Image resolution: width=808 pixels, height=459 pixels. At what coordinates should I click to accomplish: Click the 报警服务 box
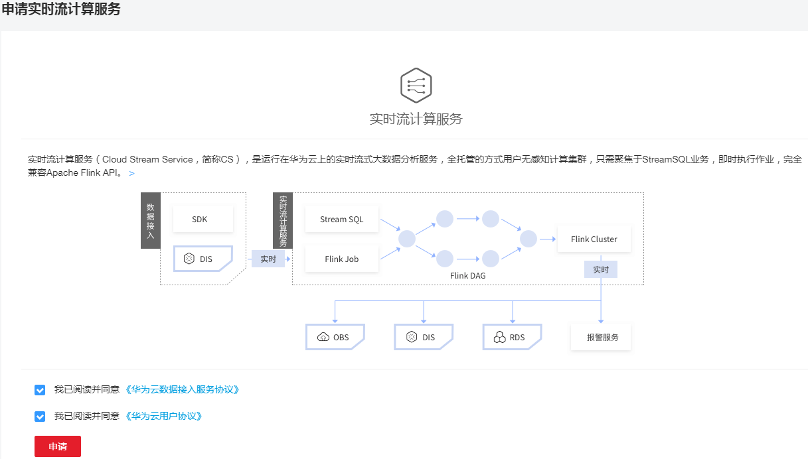[601, 337]
